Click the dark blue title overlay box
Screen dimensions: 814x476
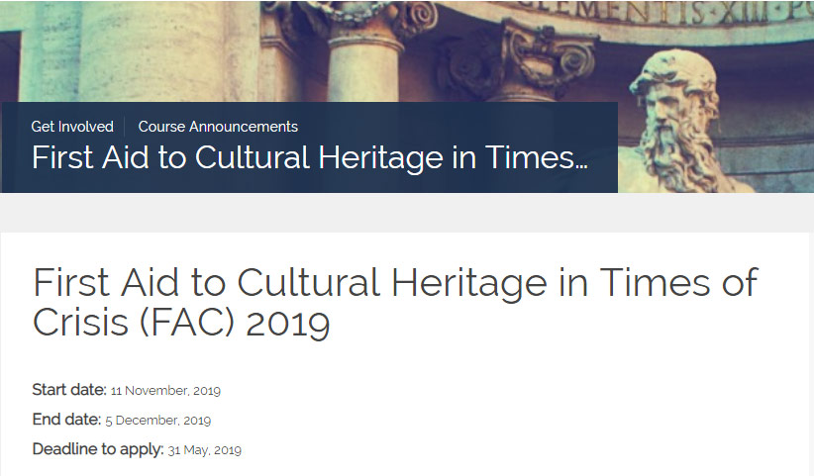tap(310, 147)
